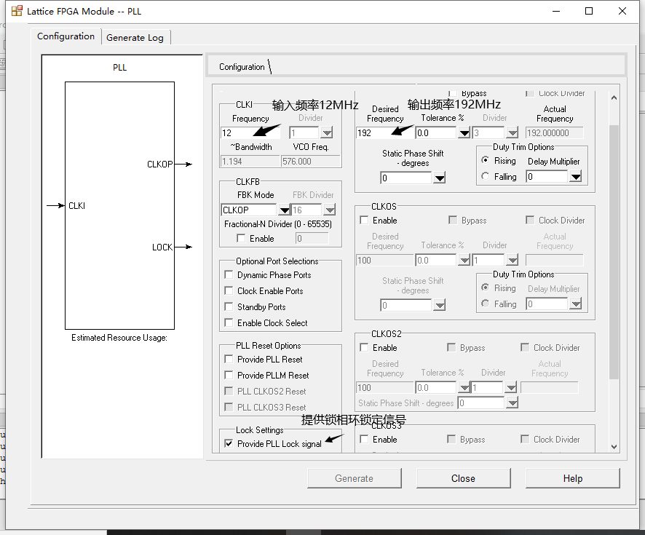Open the FBK Mode CLKOP dropdown
645x535 pixels.
pos(284,210)
